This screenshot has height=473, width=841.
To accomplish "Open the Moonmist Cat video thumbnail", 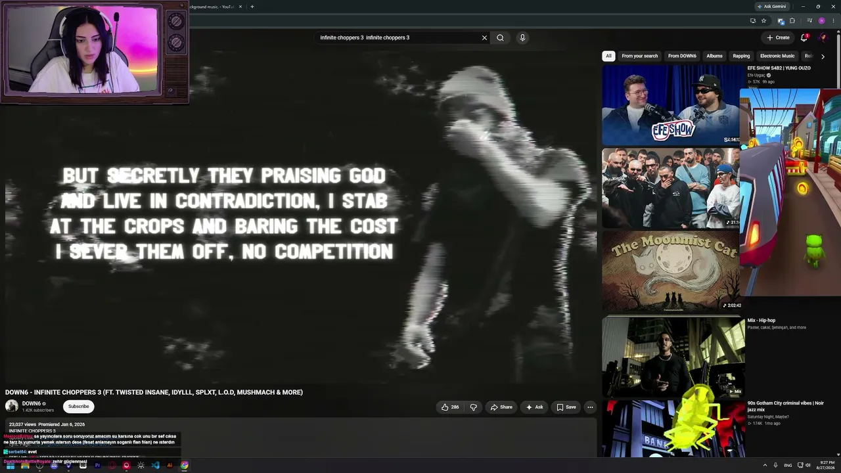I will (x=671, y=271).
